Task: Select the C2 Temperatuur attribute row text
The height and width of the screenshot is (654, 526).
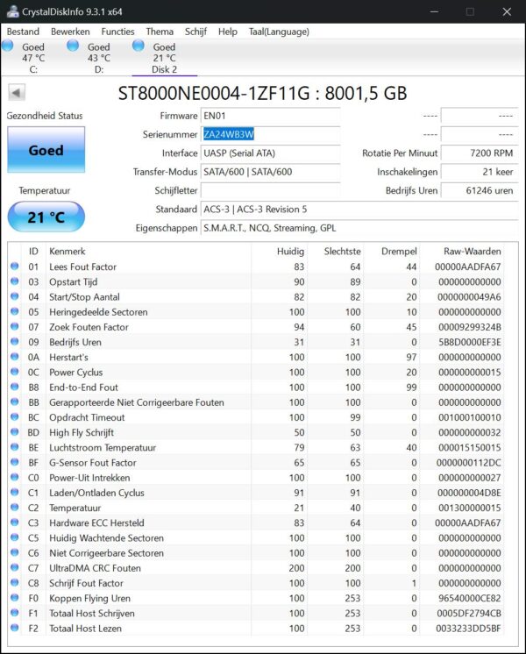Action: click(75, 508)
